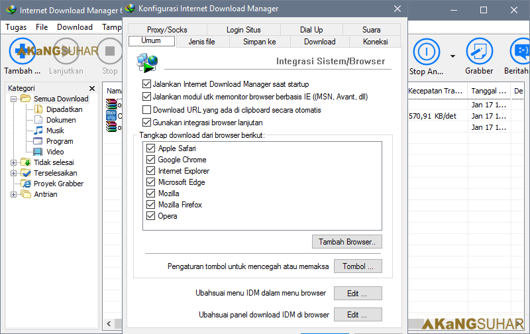Select the Video film icon
530x334 pixels.
tap(38, 152)
